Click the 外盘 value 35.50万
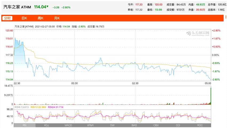Viewport: 227px width, 128px height. tap(201, 10)
